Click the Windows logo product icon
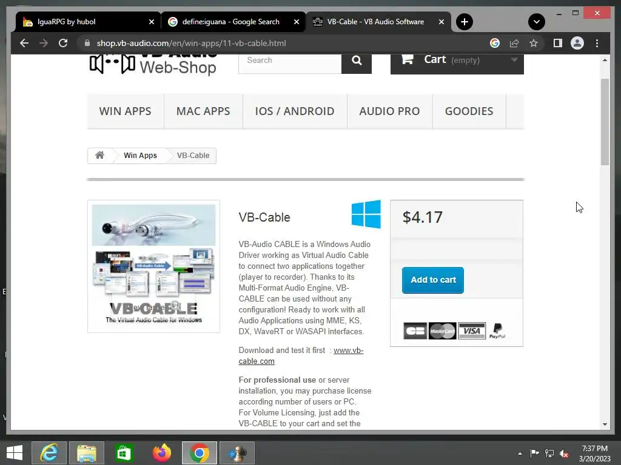Image resolution: width=621 pixels, height=465 pixels. point(366,214)
